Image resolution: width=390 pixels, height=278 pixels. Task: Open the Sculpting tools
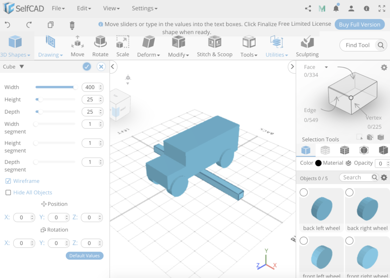(307, 46)
